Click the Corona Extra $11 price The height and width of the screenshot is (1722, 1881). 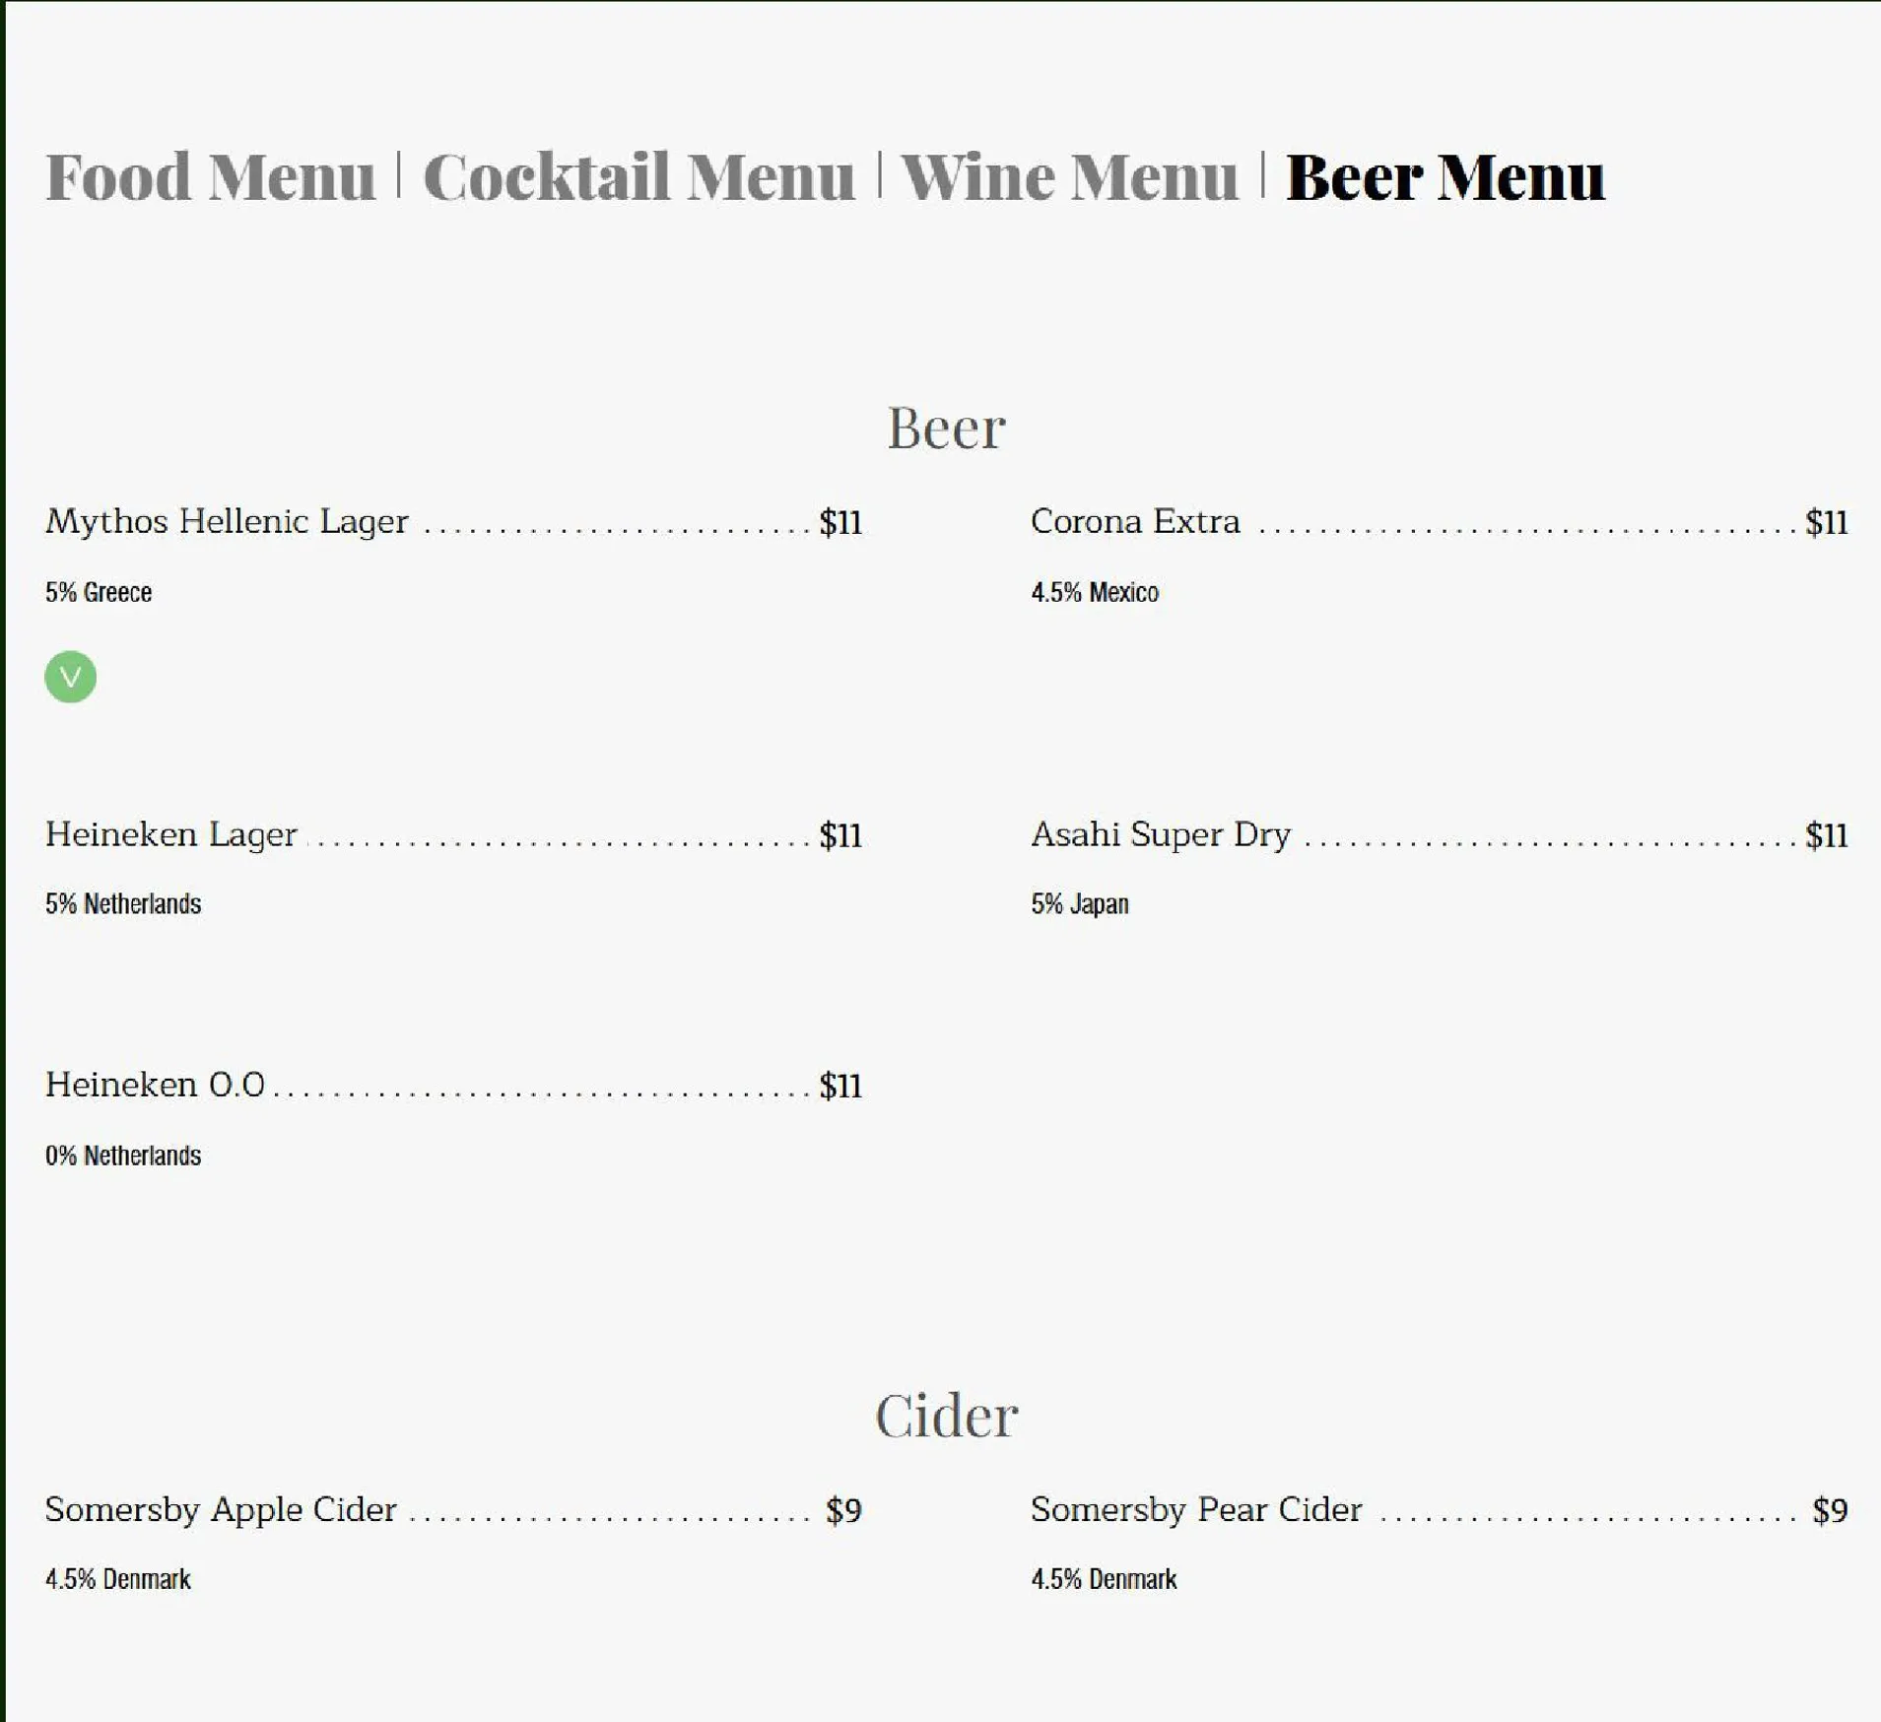click(x=1826, y=522)
